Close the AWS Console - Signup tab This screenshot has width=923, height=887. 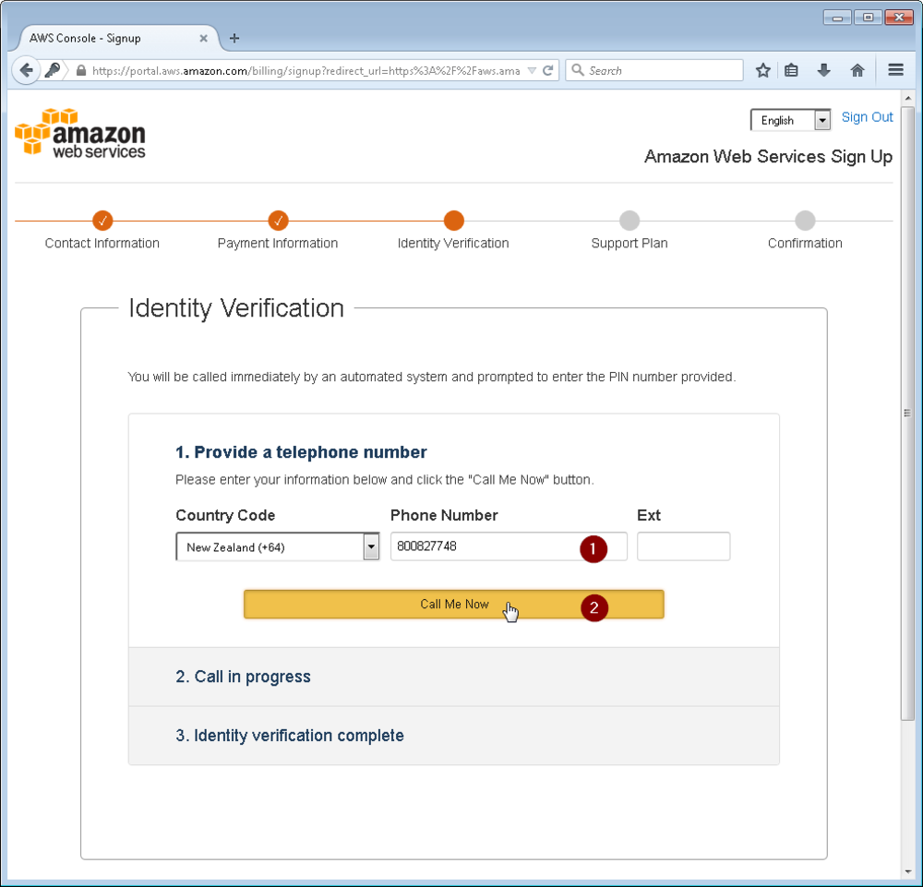[203, 38]
